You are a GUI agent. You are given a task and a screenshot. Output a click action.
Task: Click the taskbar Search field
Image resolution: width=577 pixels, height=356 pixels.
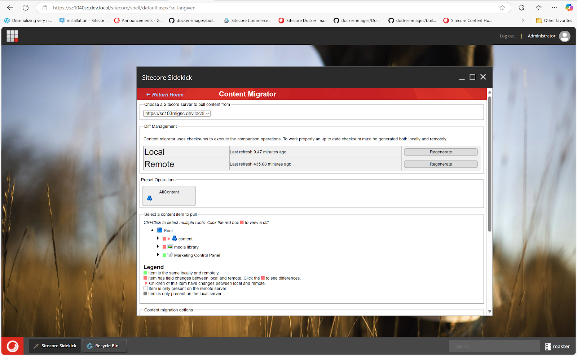tap(494, 346)
